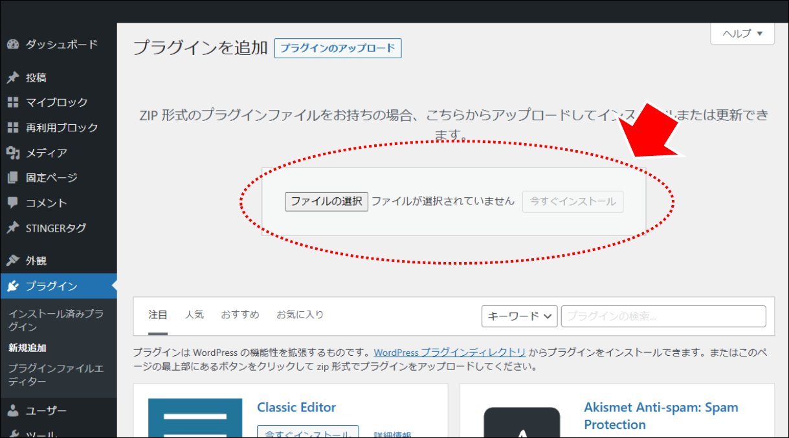Click the grid icon beside マイブロック
789x438 pixels.
[x=12, y=102]
